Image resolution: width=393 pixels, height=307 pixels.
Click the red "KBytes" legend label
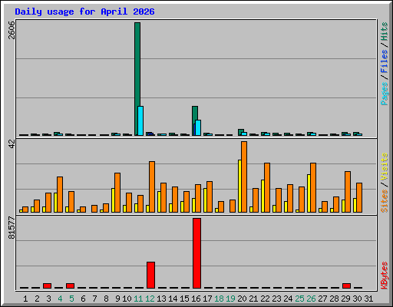point(385,276)
